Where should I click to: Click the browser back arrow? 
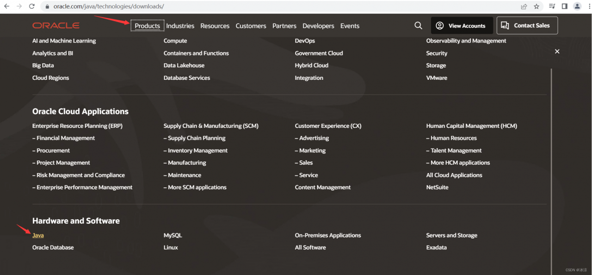[x=7, y=6]
